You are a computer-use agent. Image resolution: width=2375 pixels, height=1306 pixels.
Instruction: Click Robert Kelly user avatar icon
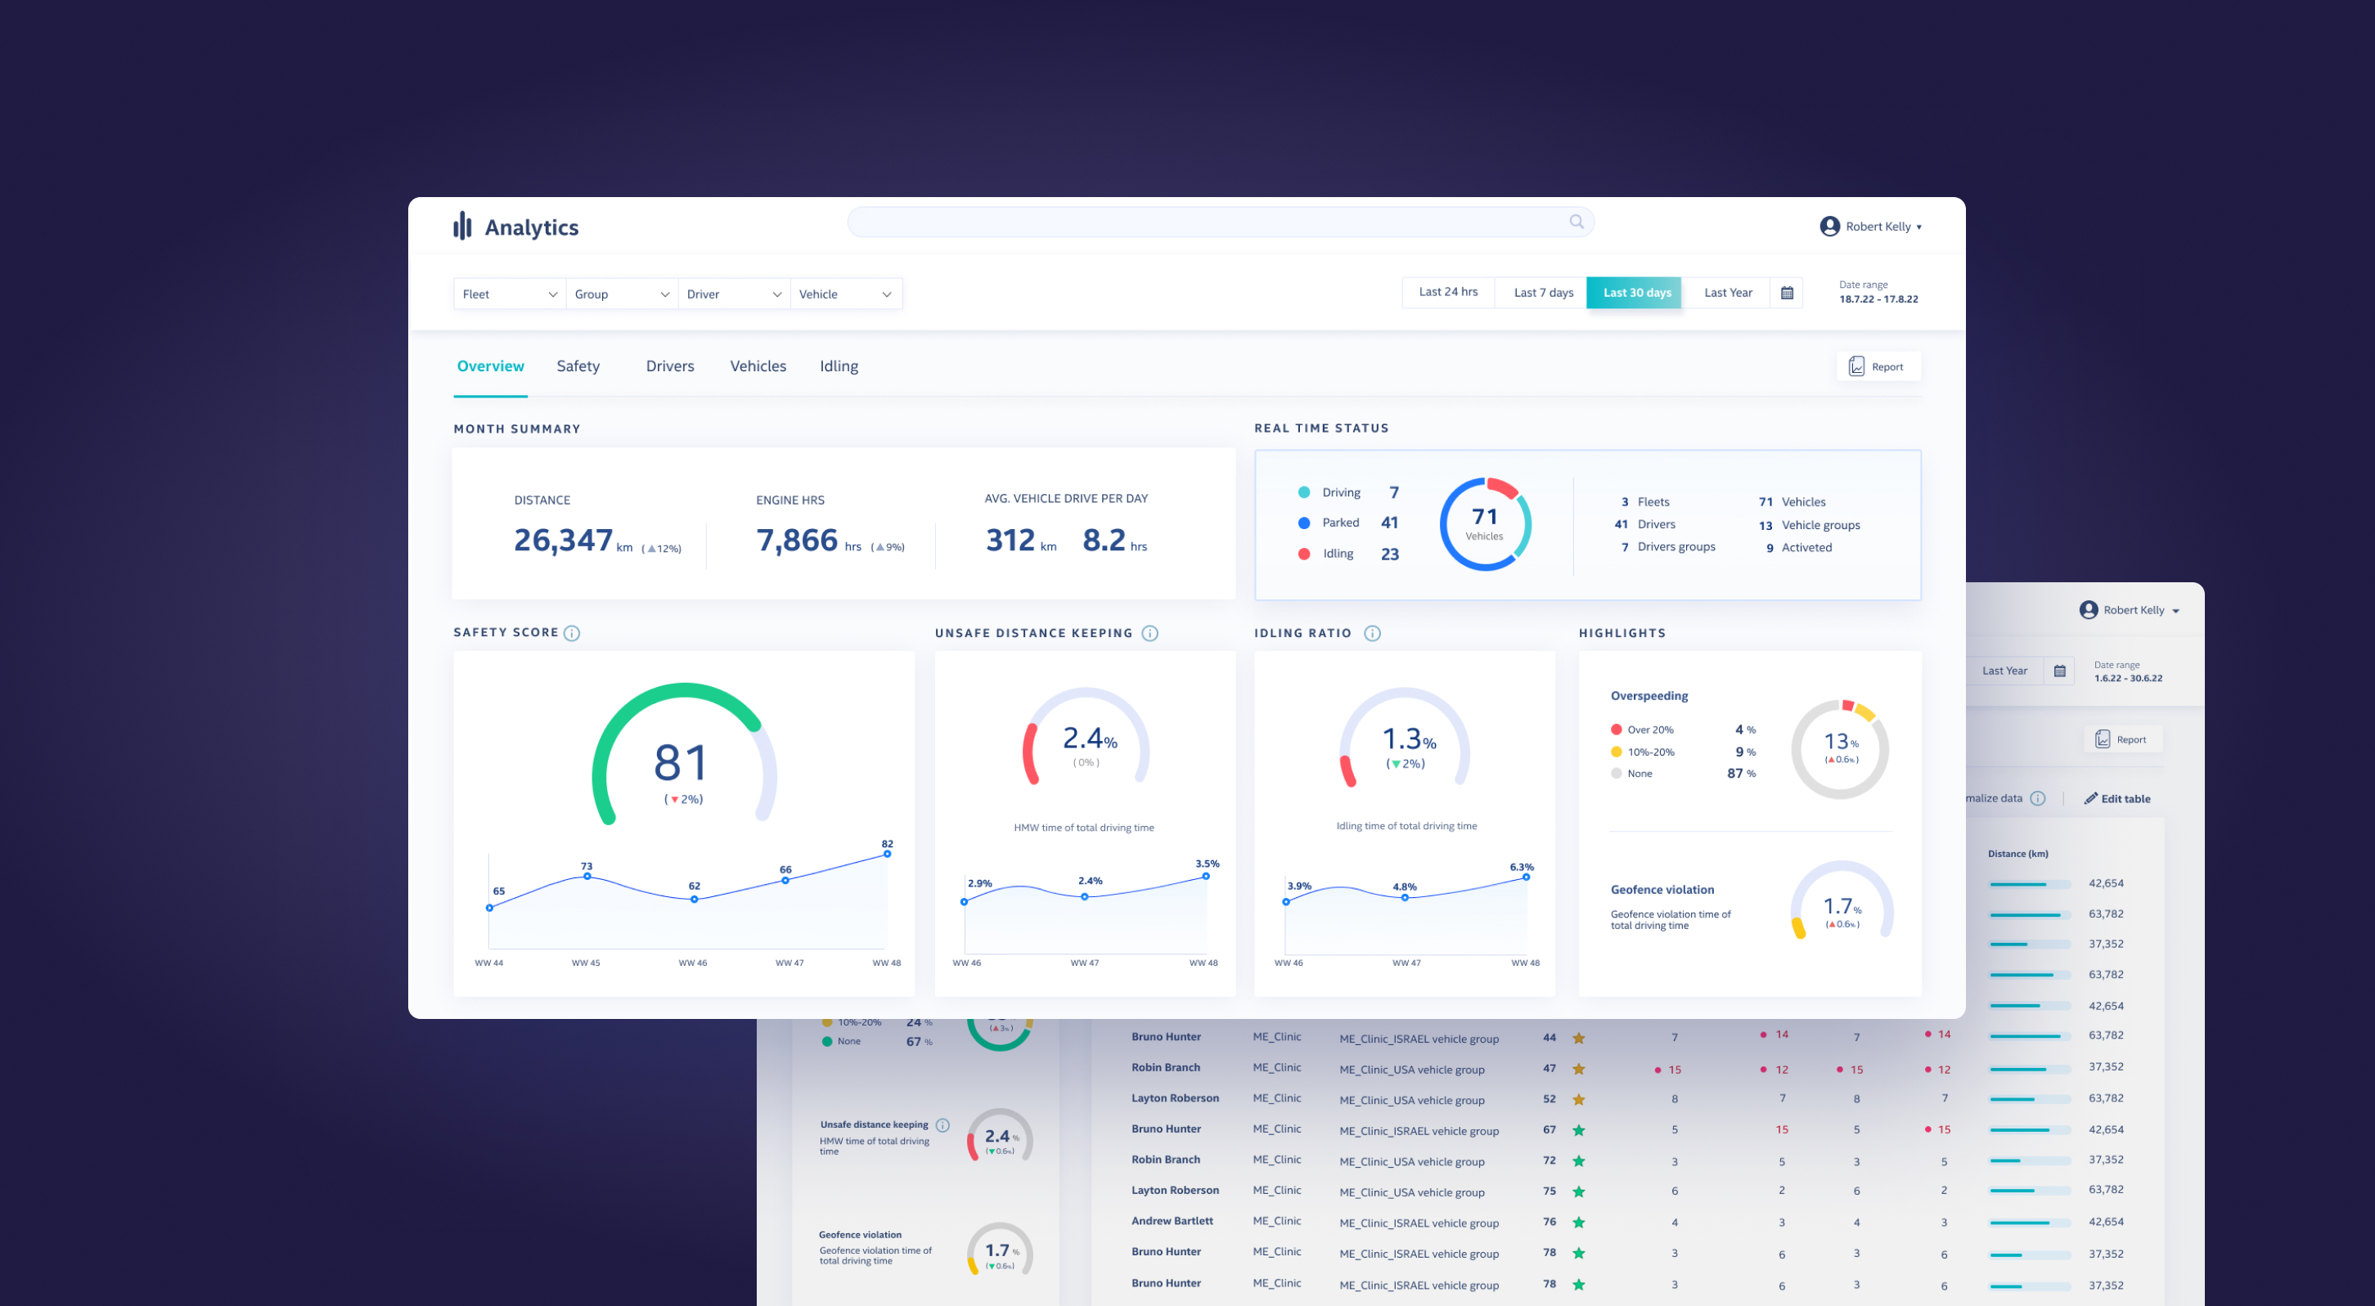coord(1829,227)
